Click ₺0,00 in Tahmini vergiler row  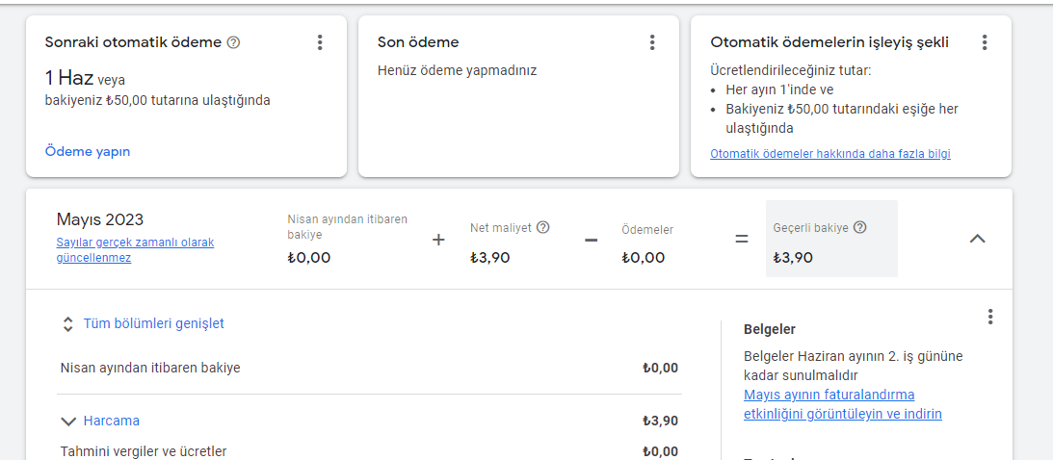coord(660,451)
